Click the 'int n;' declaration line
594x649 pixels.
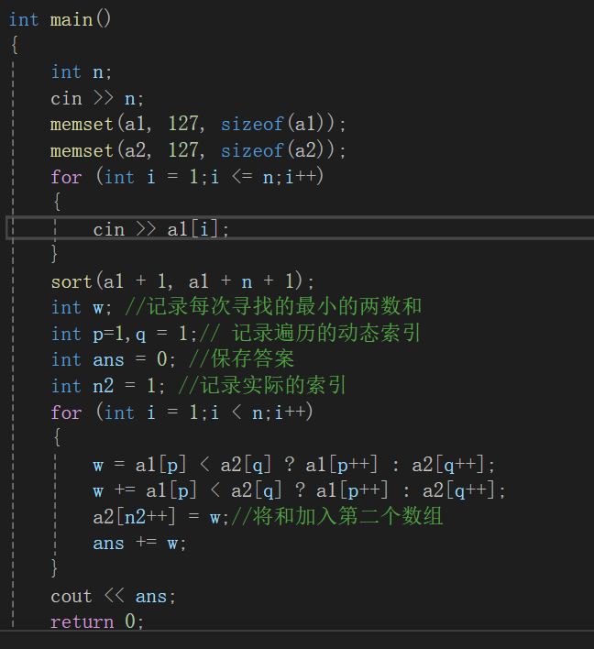tap(82, 72)
